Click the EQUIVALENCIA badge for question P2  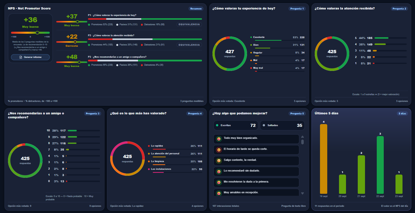pos(189,45)
